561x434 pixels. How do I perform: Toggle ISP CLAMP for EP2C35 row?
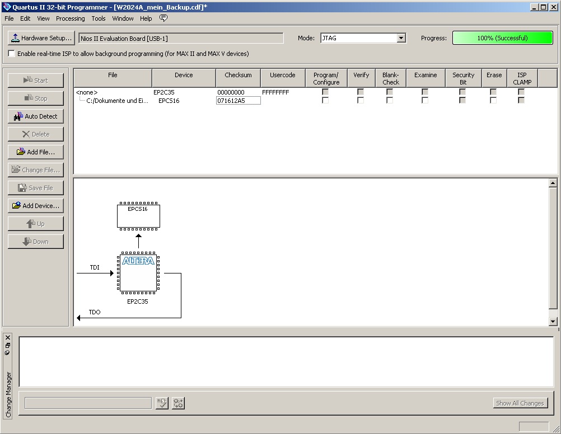click(x=521, y=92)
